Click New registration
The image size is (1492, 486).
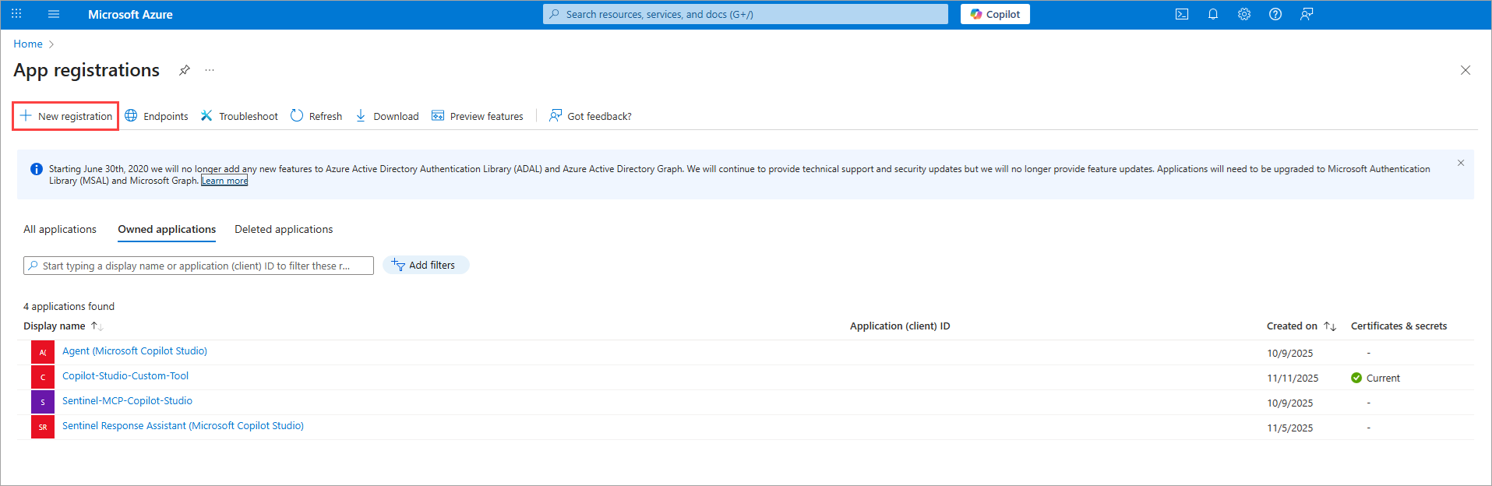(x=66, y=116)
